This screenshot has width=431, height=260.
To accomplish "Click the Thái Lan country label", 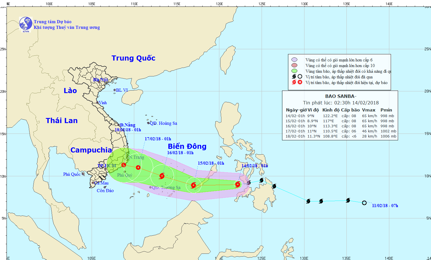I will pyautogui.click(x=62, y=121).
